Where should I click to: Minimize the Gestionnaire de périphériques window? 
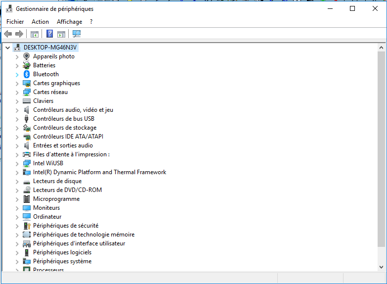(330, 8)
